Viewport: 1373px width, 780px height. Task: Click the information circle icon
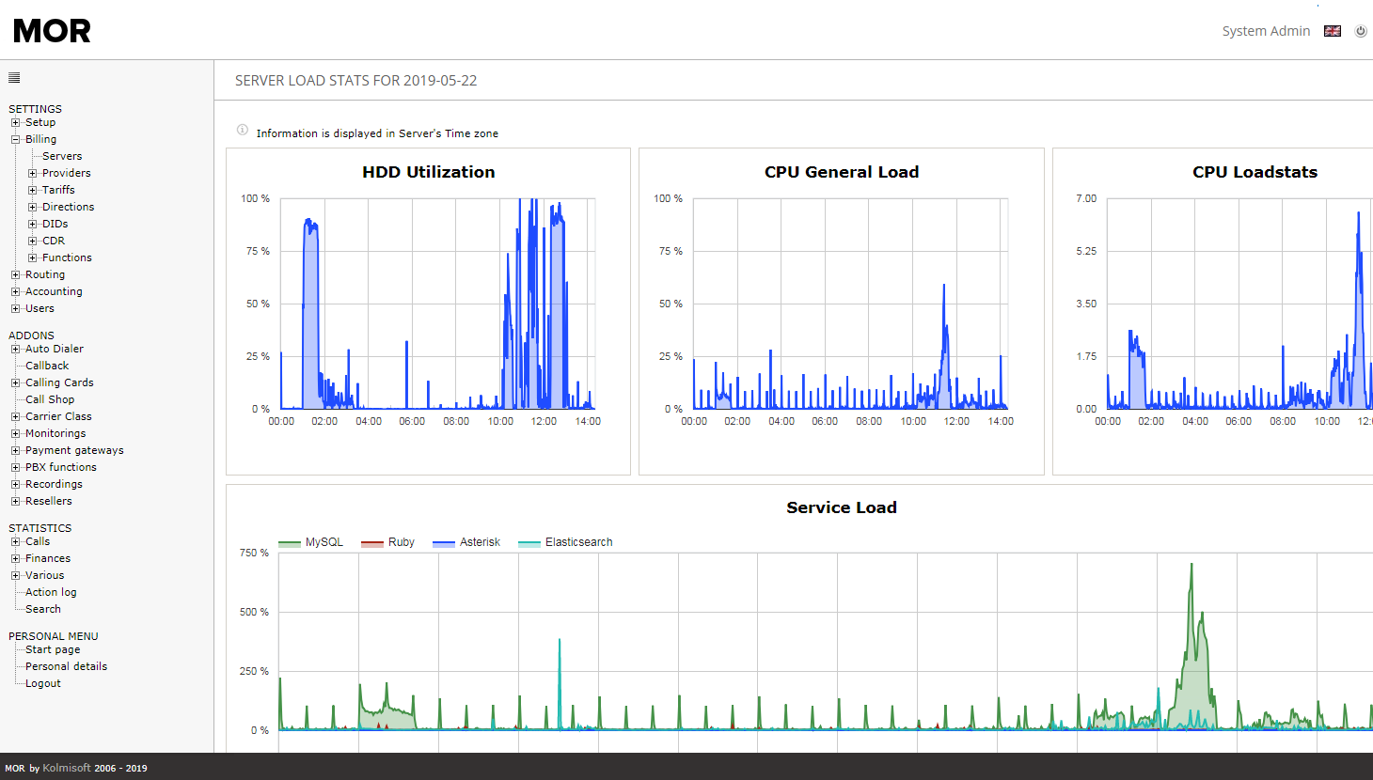pos(243,130)
